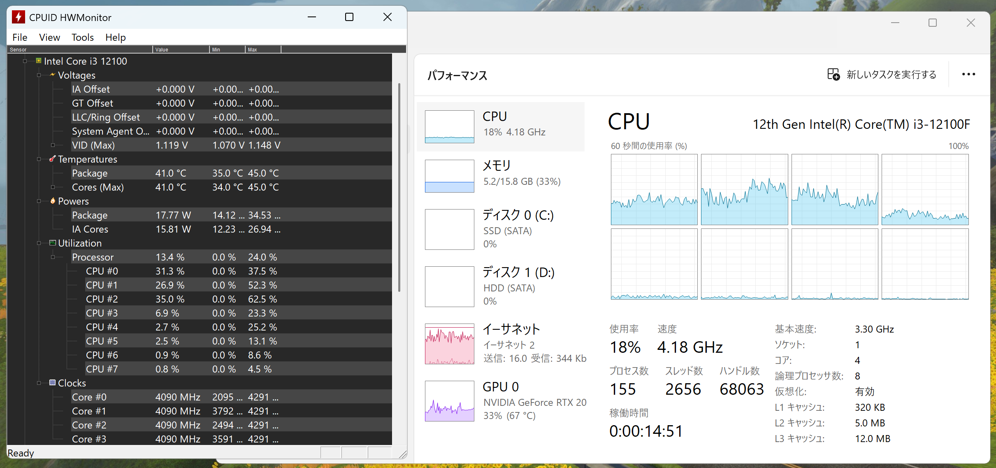This screenshot has height=468, width=996.
Task: Click the '4.18 GHz' speed value
Action: click(690, 347)
